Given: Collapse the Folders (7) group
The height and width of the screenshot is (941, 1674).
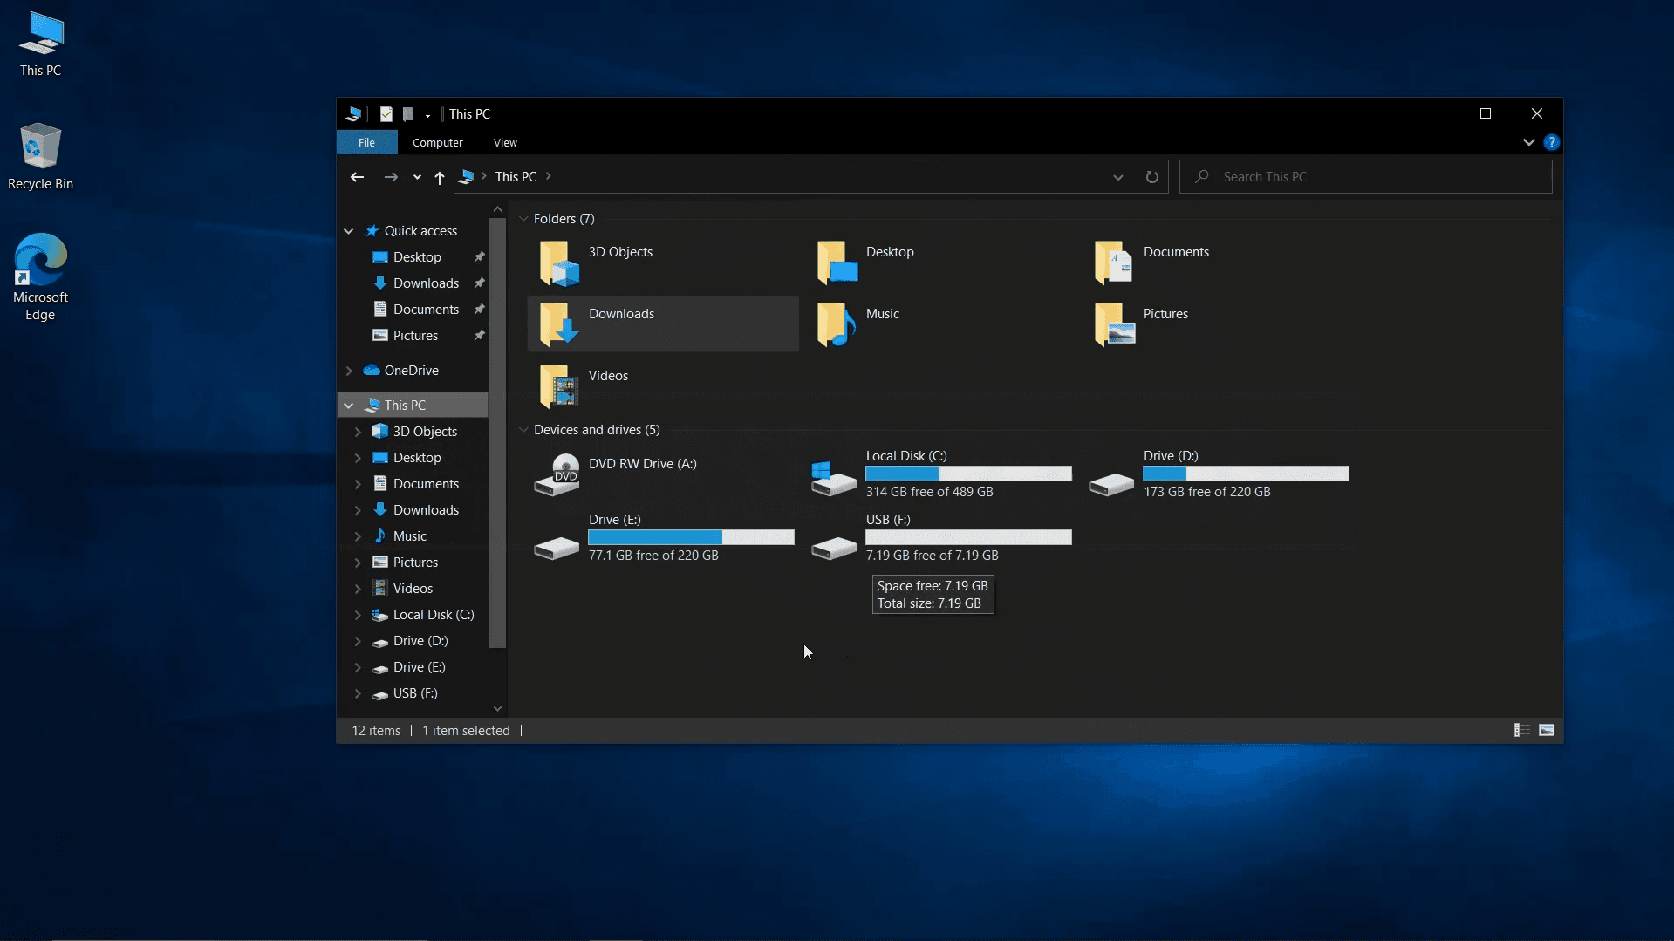Looking at the screenshot, I should coord(523,219).
